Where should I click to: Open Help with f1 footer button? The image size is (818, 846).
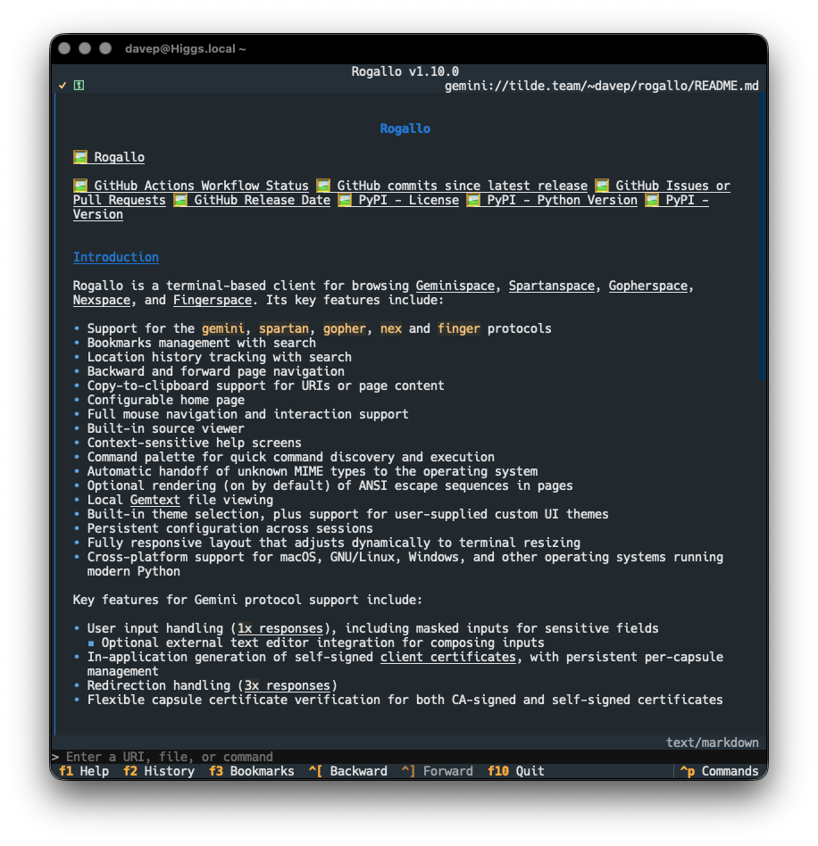click(x=84, y=771)
